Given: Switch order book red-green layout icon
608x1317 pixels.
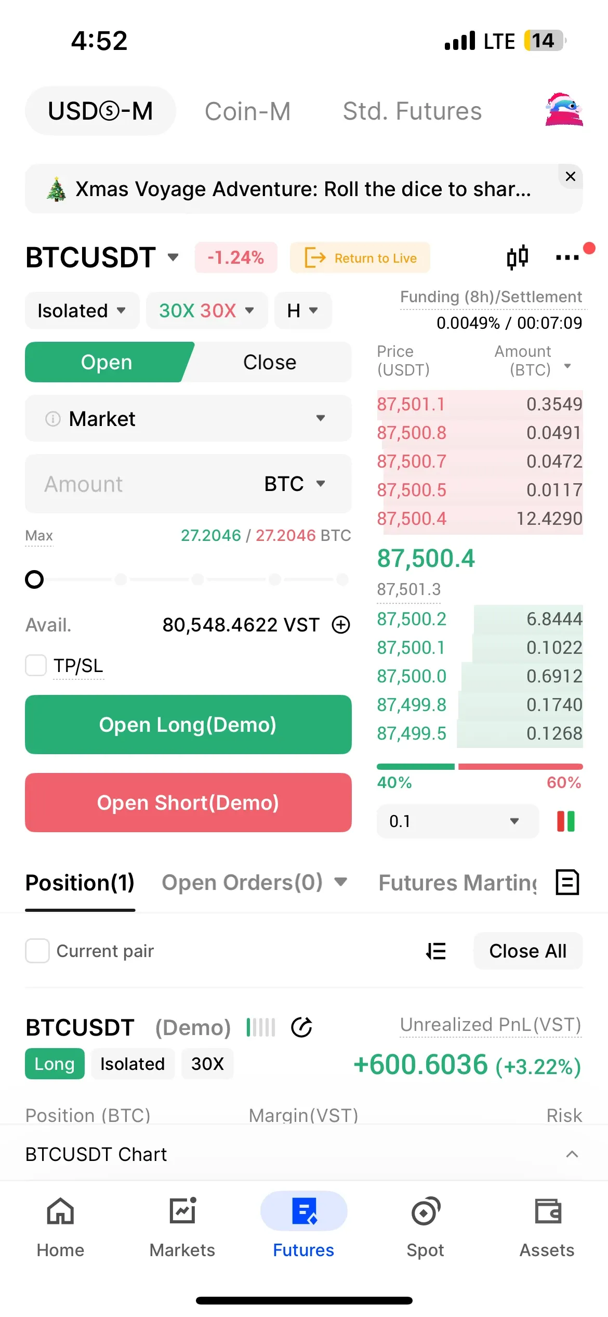Looking at the screenshot, I should (566, 821).
